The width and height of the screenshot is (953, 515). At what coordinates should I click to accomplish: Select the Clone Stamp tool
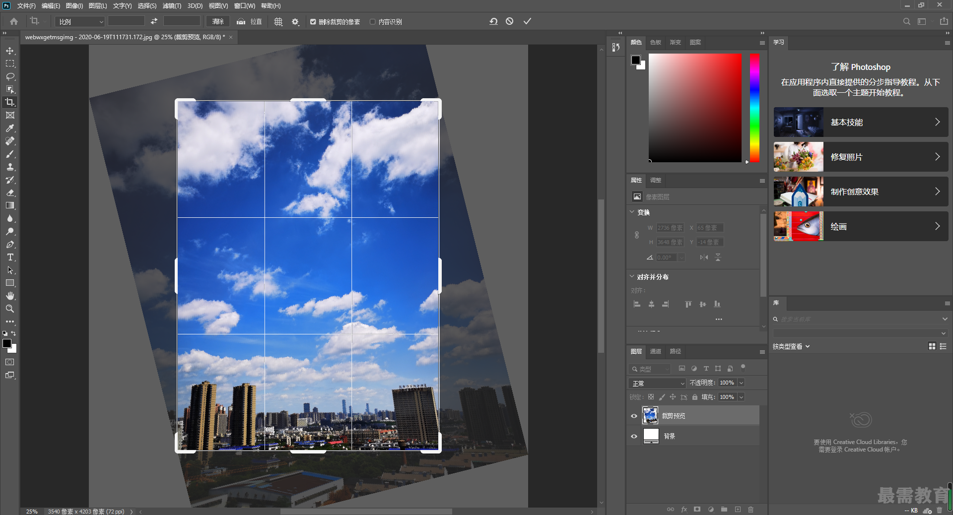10,167
